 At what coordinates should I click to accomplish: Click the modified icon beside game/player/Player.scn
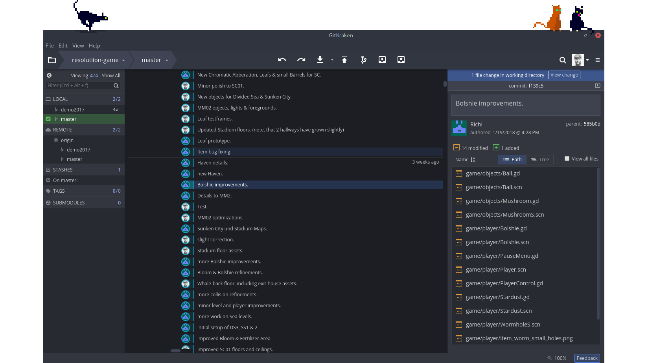coord(458,270)
